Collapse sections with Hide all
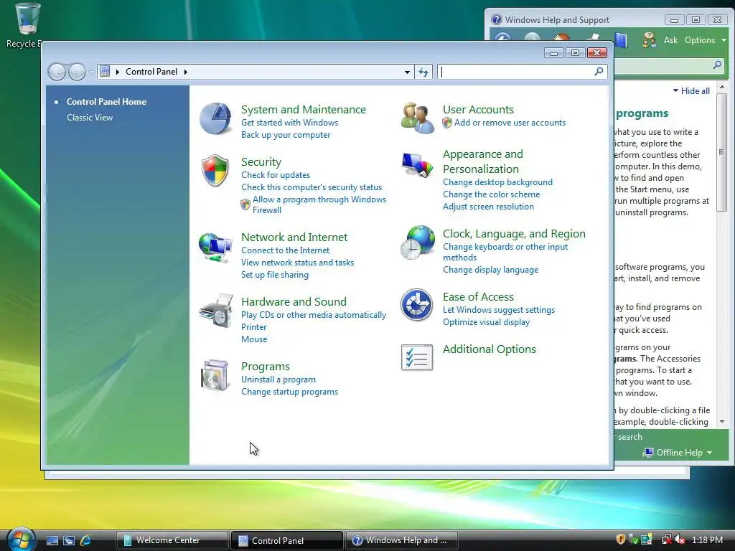Screen dimensions: 735x551 (x=691, y=91)
